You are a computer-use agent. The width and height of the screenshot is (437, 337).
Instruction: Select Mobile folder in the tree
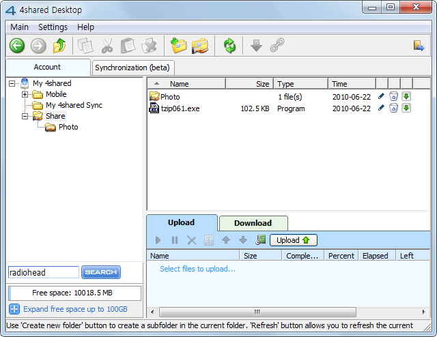[x=56, y=94]
